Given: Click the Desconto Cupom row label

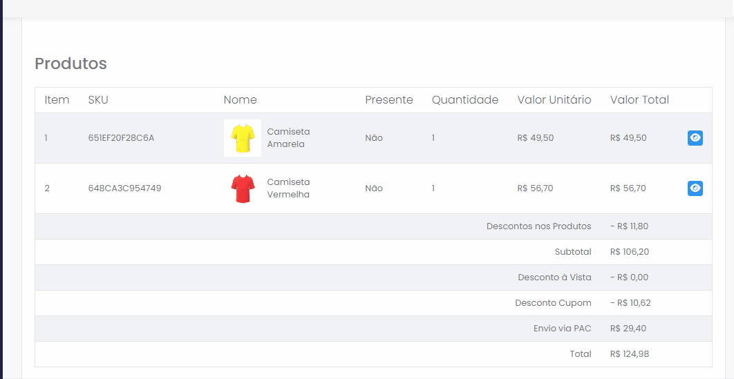Looking at the screenshot, I should click(553, 303).
